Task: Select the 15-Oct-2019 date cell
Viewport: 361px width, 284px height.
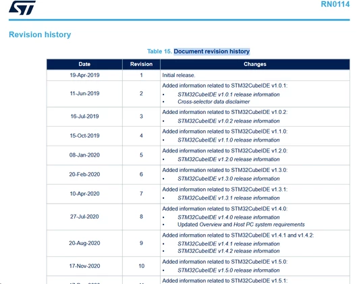Action: pyautogui.click(x=84, y=136)
